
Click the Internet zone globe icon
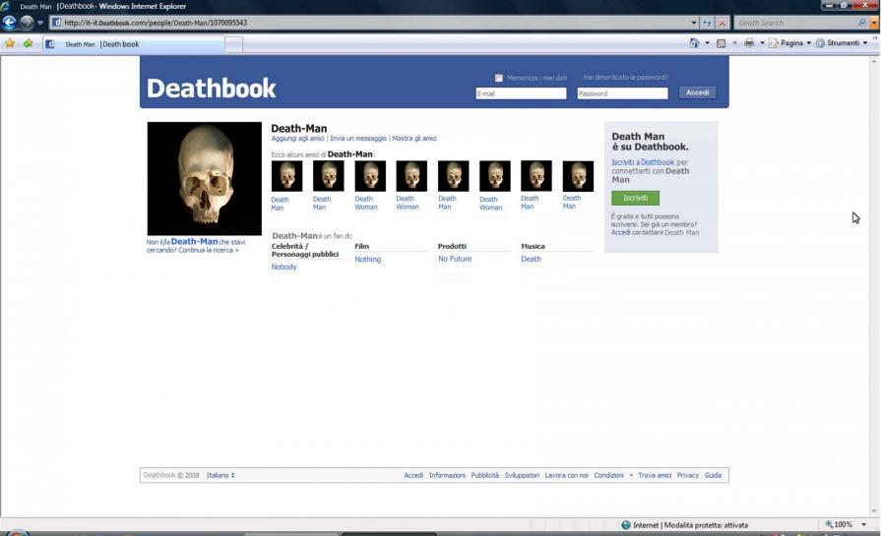626,525
